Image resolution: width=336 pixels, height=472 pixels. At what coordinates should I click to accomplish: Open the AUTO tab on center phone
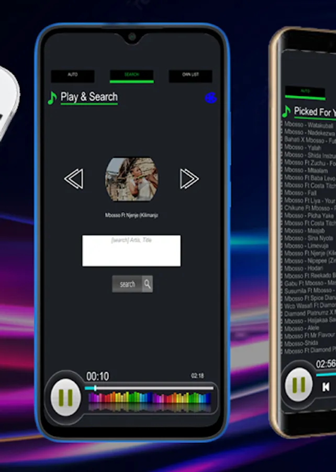73,76
